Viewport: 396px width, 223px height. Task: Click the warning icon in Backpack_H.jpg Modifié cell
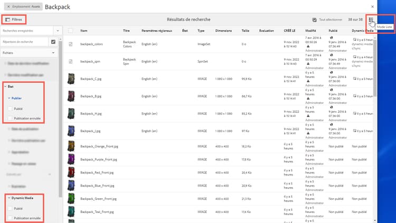pos(308,116)
